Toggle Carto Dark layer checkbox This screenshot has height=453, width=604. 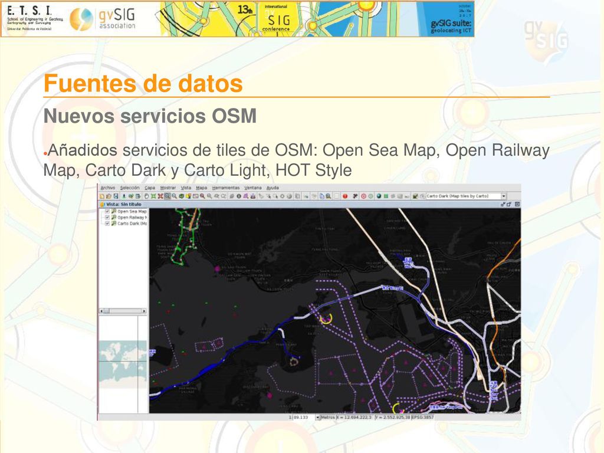coord(107,224)
